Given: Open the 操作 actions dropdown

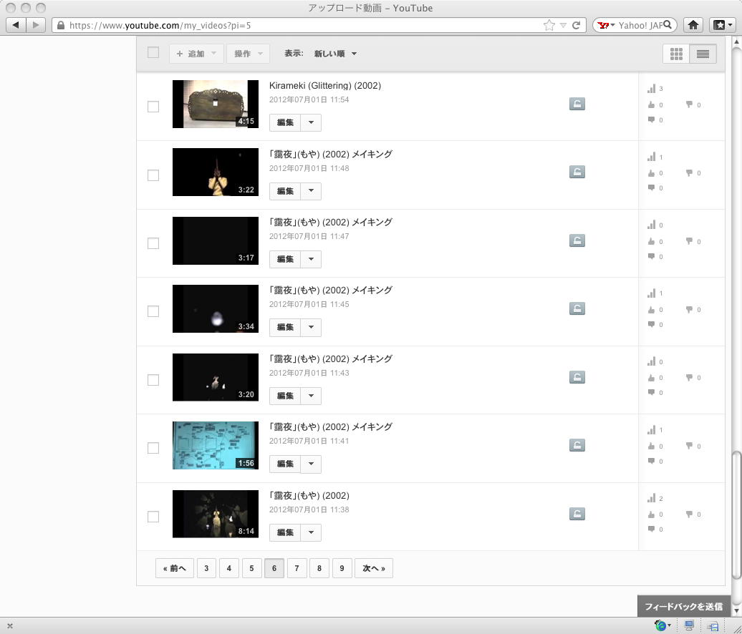Looking at the screenshot, I should [249, 54].
